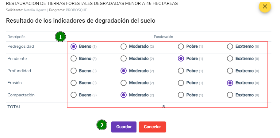Select Pobre option for Pendiente
Viewport: 280px width, 138px height.
click(181, 58)
